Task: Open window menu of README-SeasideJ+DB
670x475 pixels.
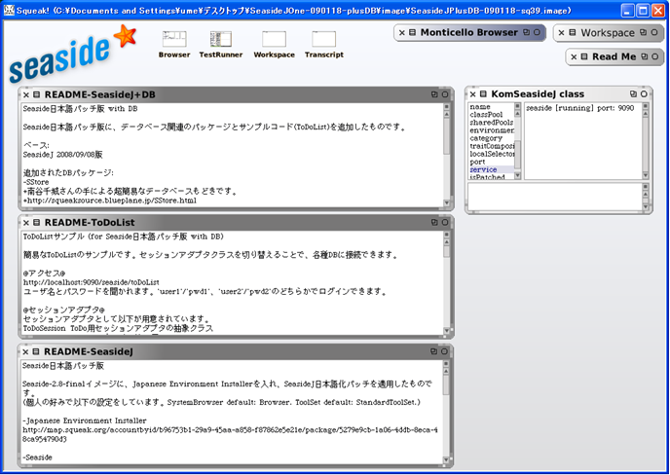Action: click(x=36, y=94)
